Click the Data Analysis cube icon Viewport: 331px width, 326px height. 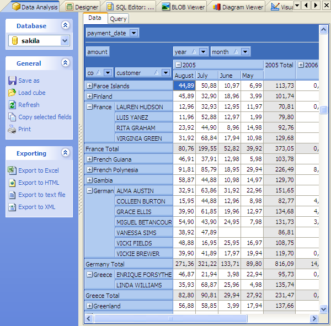16,6
